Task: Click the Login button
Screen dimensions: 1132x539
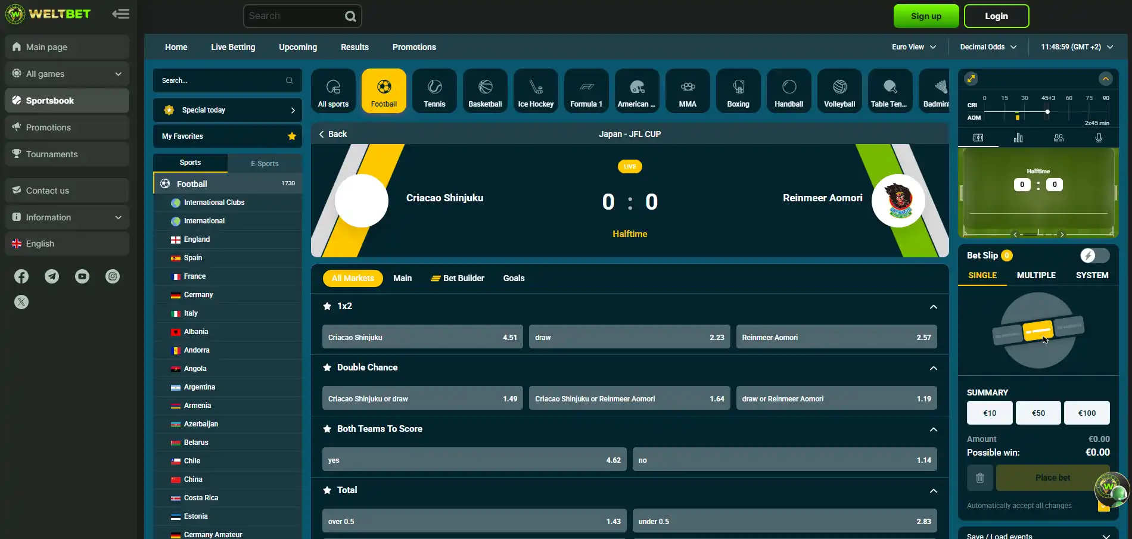Action: pyautogui.click(x=996, y=16)
